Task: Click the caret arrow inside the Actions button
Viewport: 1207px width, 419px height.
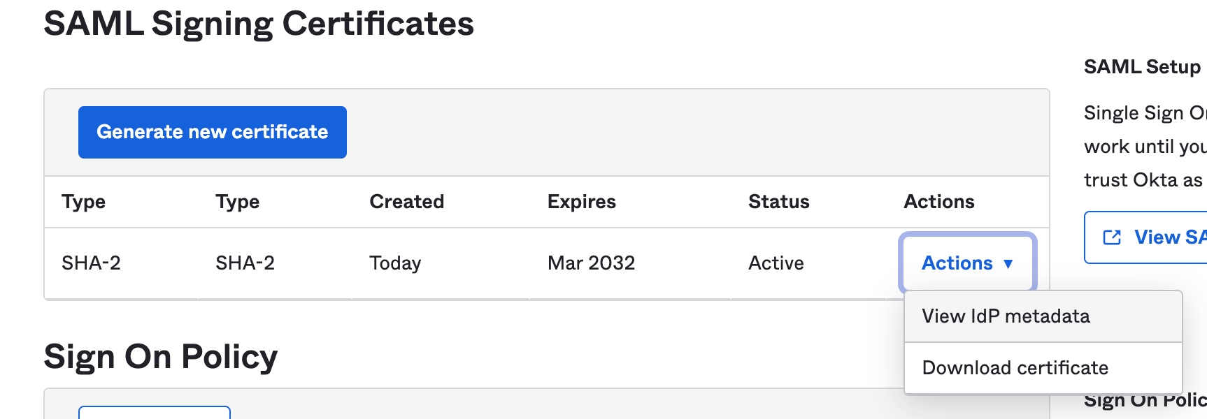Action: click(x=1008, y=264)
